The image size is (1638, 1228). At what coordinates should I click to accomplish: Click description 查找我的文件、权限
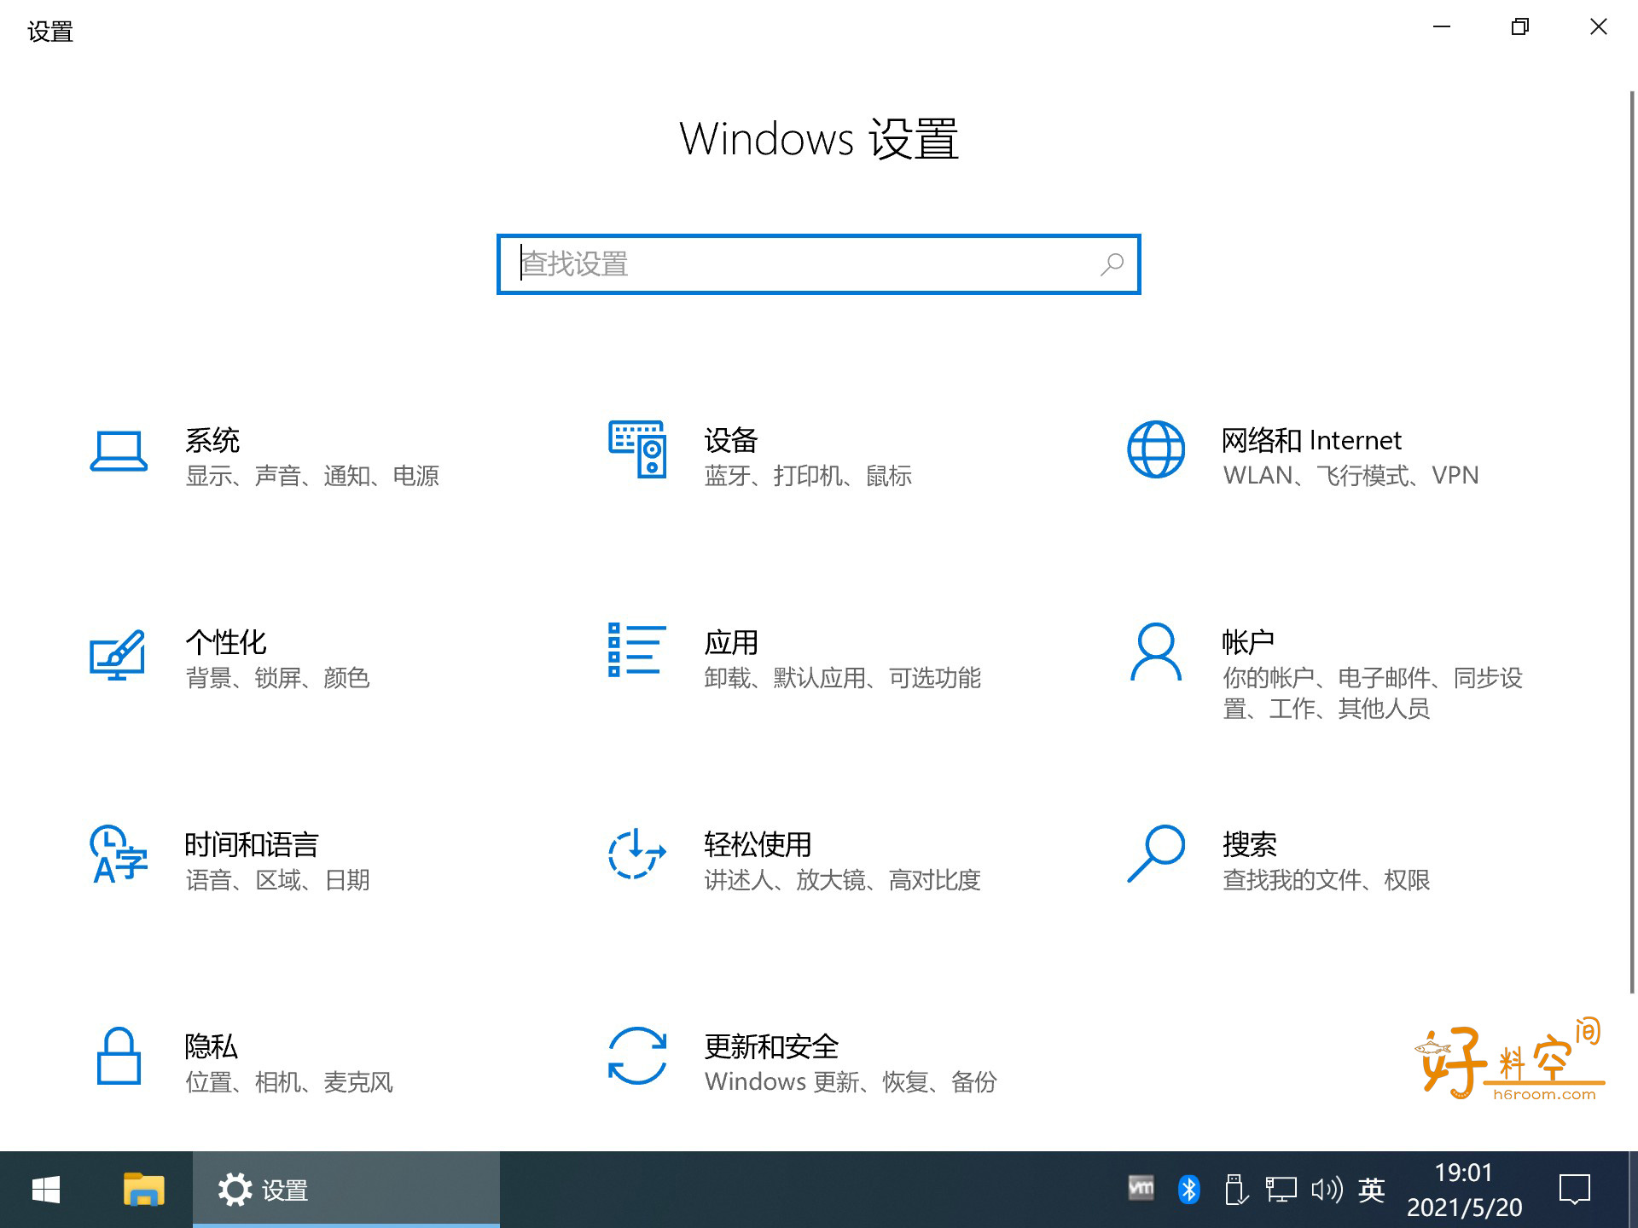1326,880
